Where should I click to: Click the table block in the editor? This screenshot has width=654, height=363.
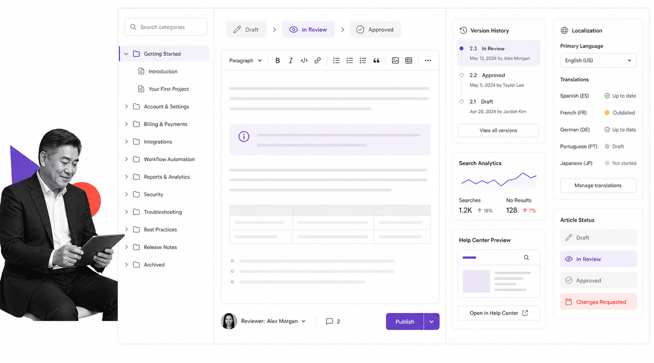click(x=330, y=224)
